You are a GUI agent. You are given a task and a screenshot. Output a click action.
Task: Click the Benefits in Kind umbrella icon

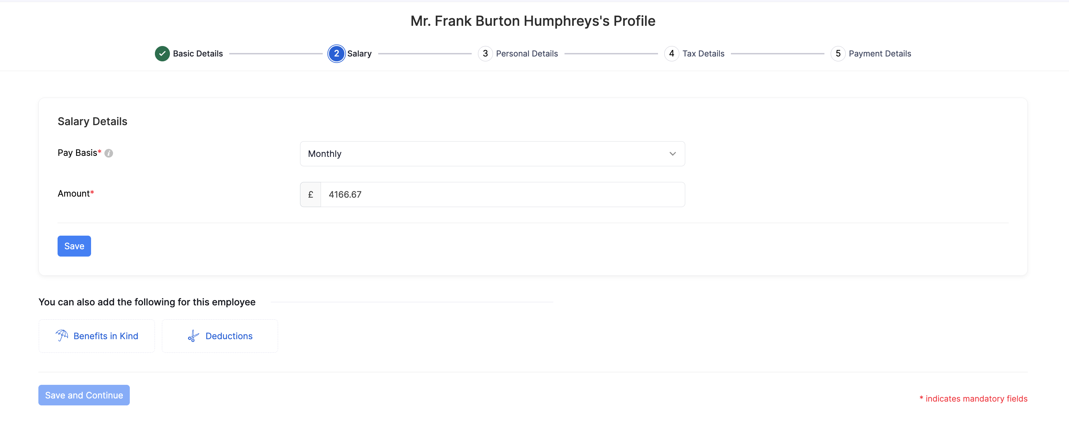pos(62,335)
